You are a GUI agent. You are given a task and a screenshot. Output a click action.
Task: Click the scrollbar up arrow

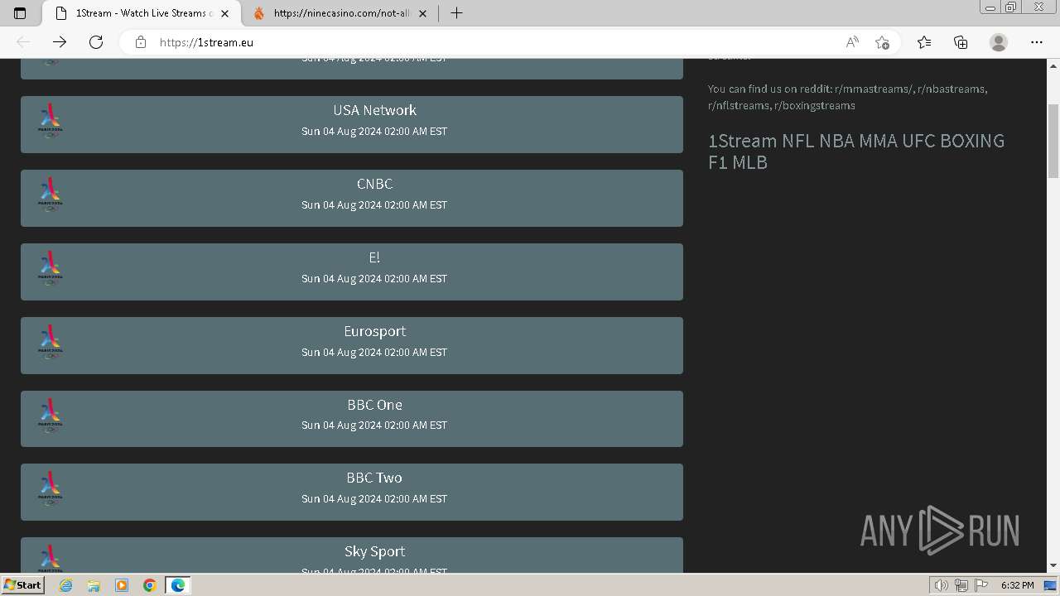point(1053,65)
